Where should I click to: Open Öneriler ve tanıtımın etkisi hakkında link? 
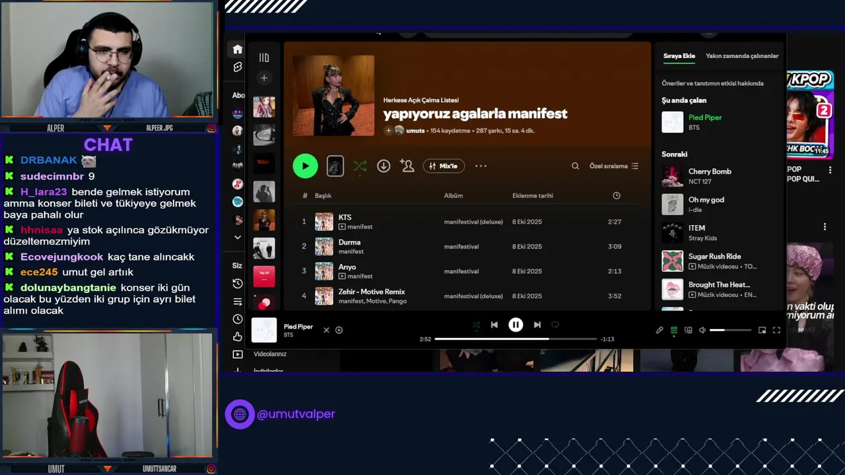click(713, 83)
